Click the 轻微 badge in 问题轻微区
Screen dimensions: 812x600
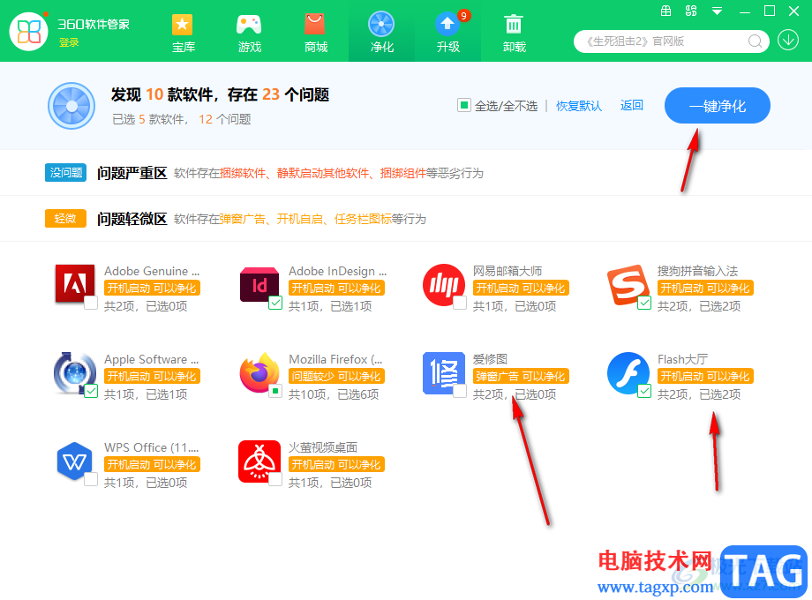(x=66, y=219)
